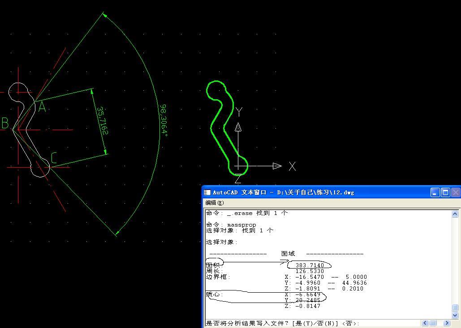Click the horizontal scrollbar thumb
Image resolution: width=461 pixels, height=328 pixels.
pyautogui.click(x=433, y=323)
